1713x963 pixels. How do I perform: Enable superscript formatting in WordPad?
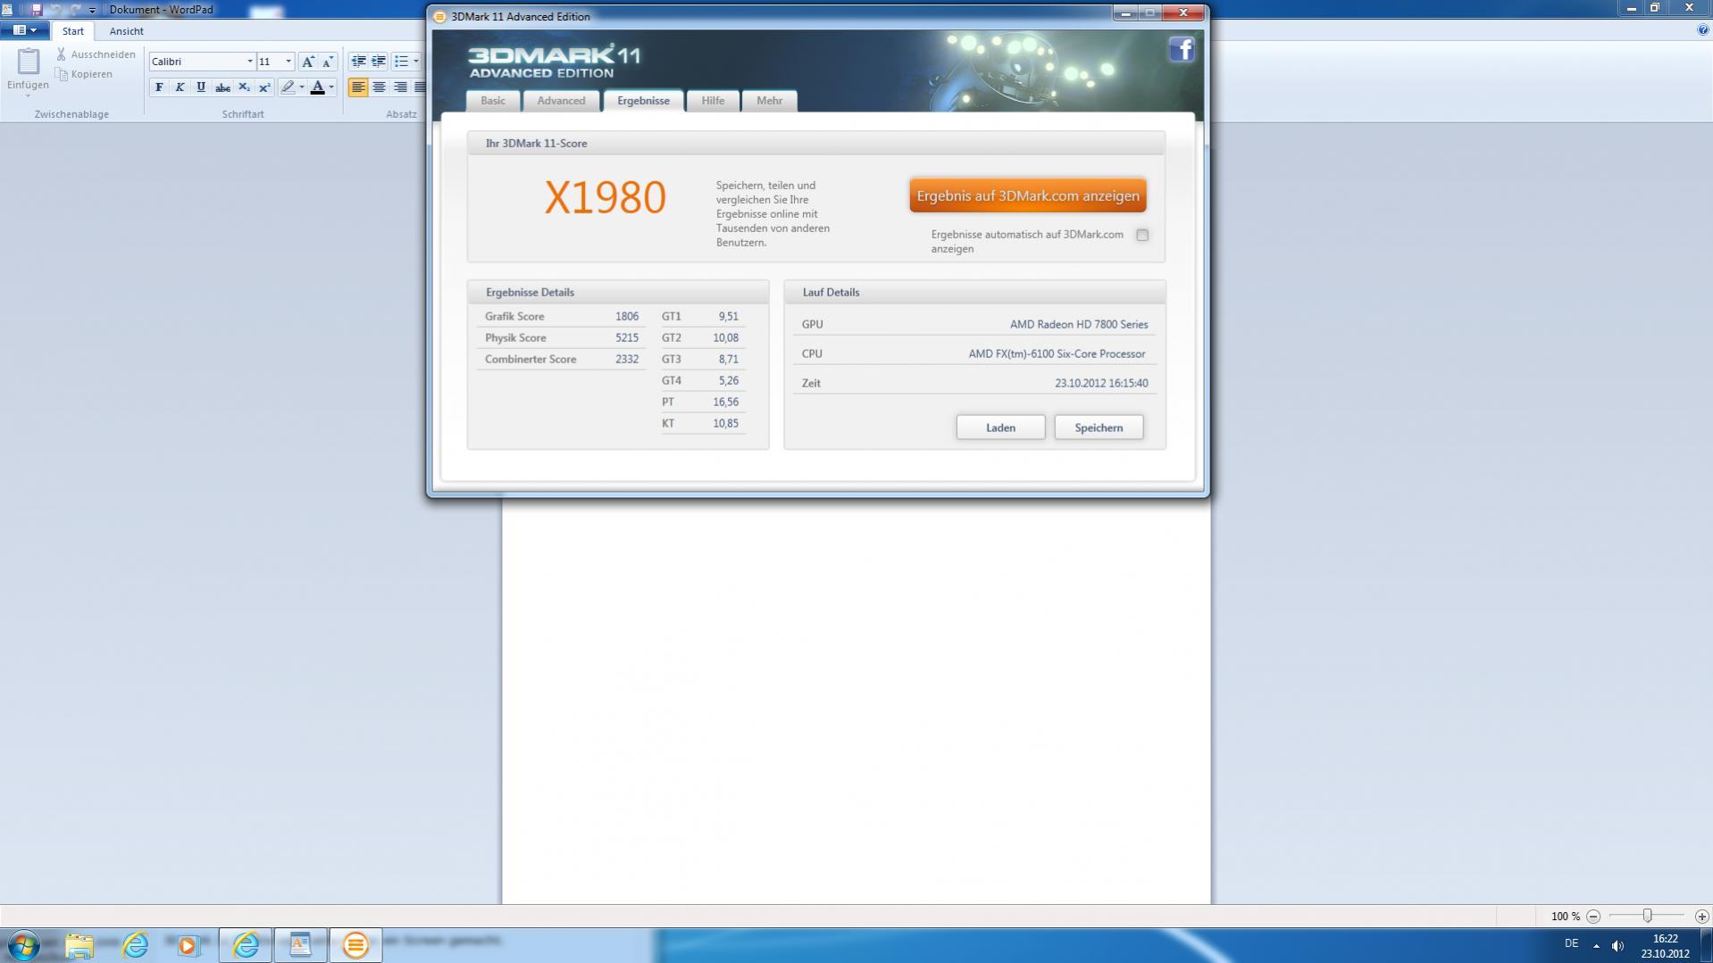click(264, 87)
